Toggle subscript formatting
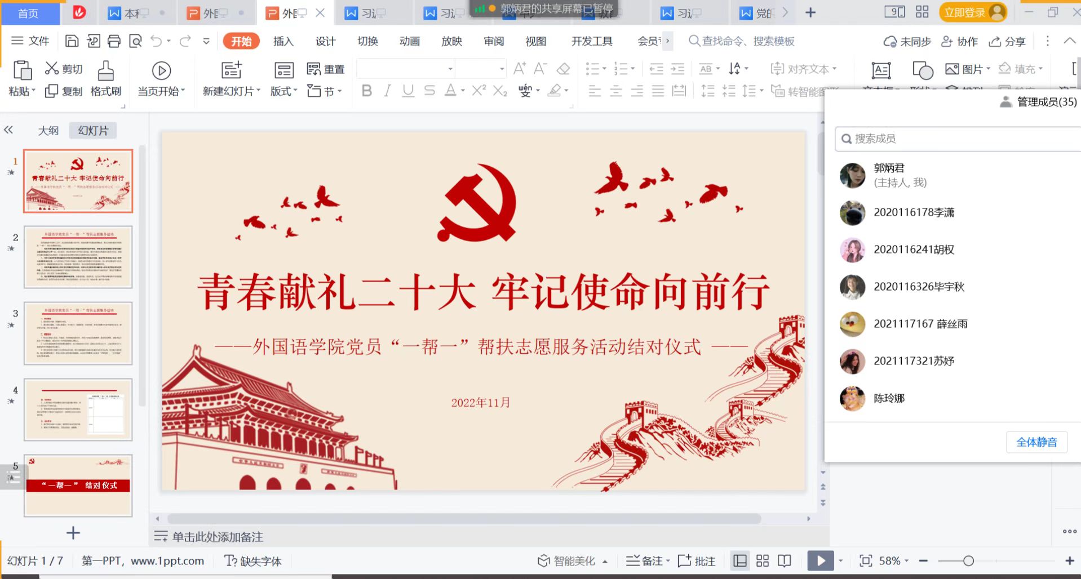 500,91
